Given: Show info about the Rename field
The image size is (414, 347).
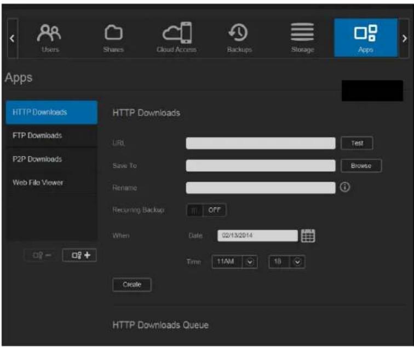Looking at the screenshot, I should [x=345, y=187].
